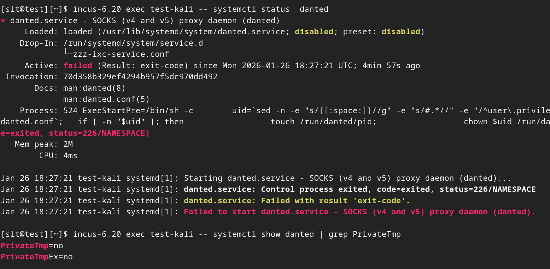The width and height of the screenshot is (550, 269).
Task: Click the invocation ID 70d358b329ef4294b957f5dc970dd492
Action: pos(140,77)
